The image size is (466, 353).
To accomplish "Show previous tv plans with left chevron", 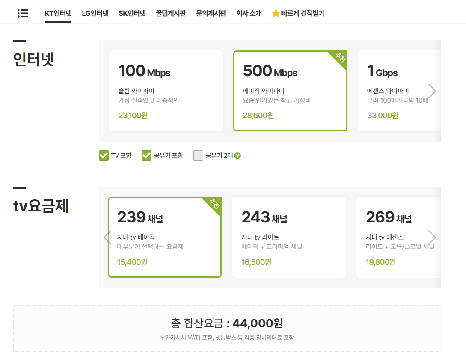I will coord(107,237).
